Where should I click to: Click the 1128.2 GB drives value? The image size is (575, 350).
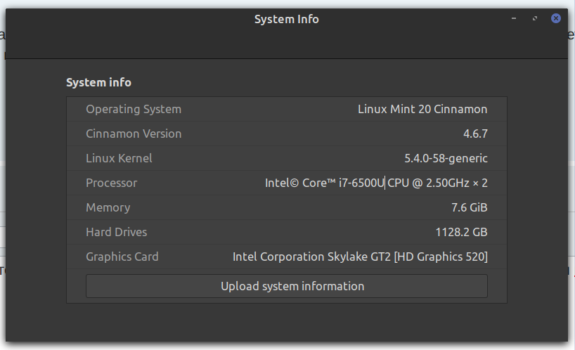coord(461,232)
